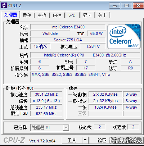
Task: Switch to the 关于 tab
Action: 102,15
